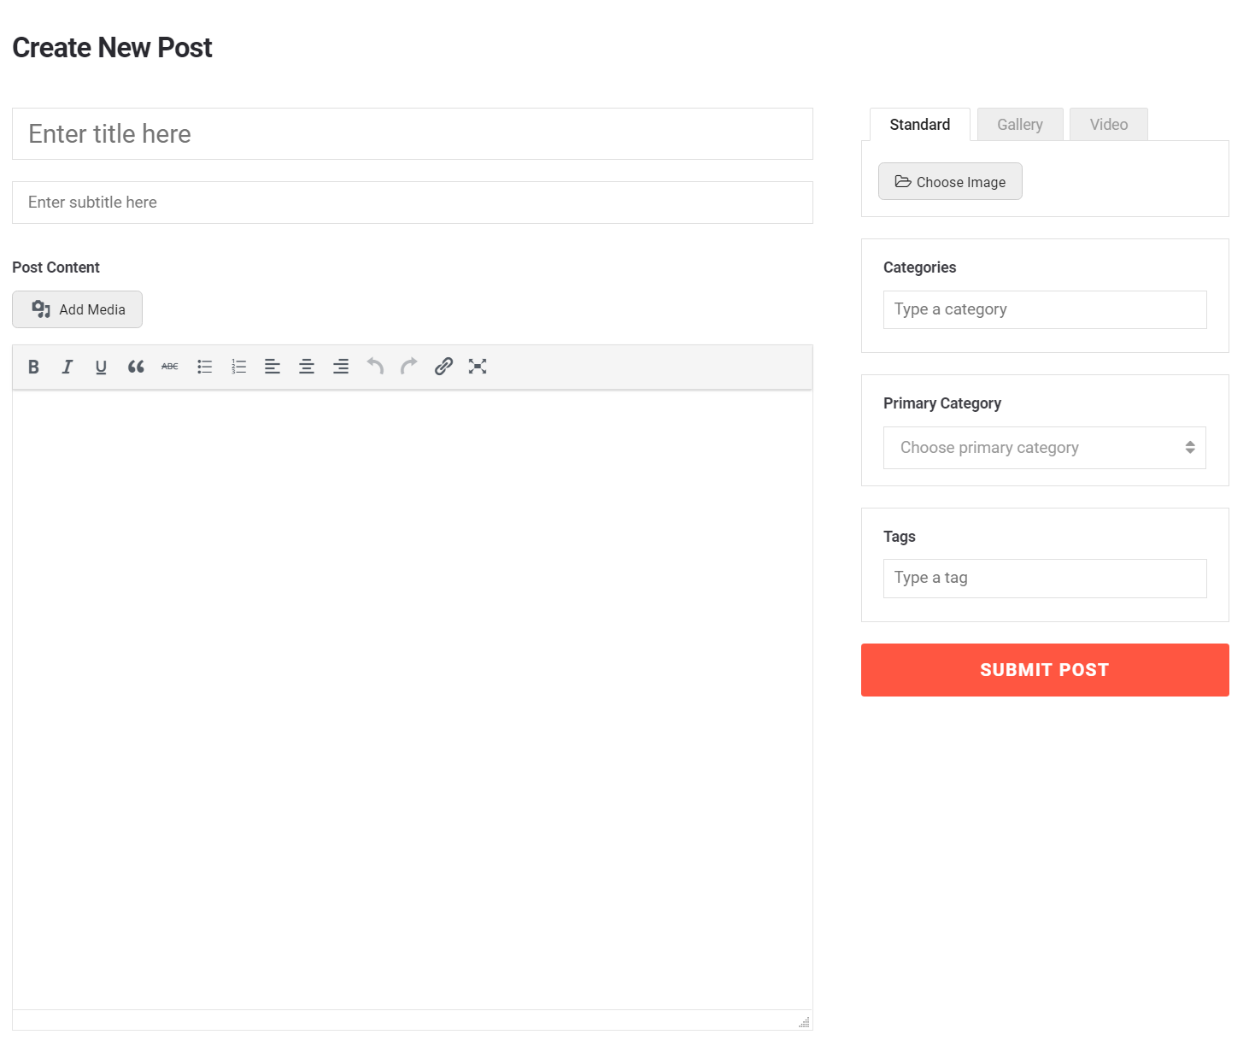Viewport: 1255px width, 1064px height.
Task: Click the Choose Image button
Action: coord(950,182)
